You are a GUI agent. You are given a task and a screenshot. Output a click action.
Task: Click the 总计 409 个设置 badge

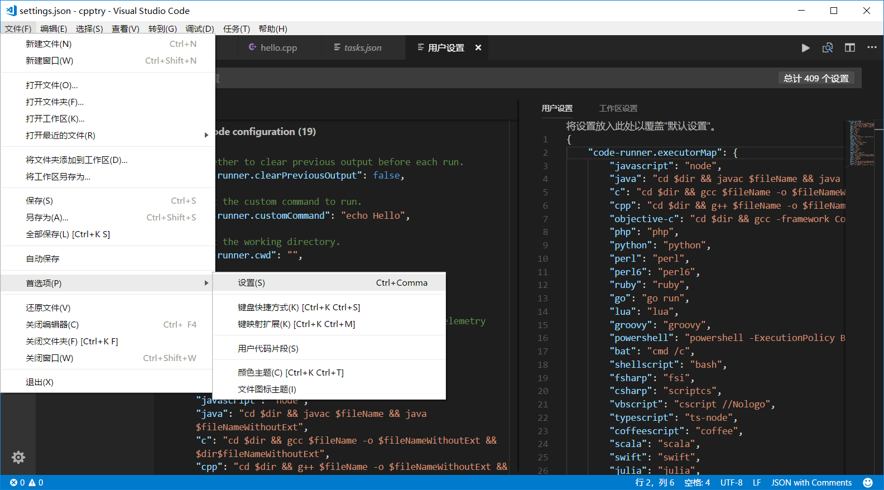pos(816,79)
